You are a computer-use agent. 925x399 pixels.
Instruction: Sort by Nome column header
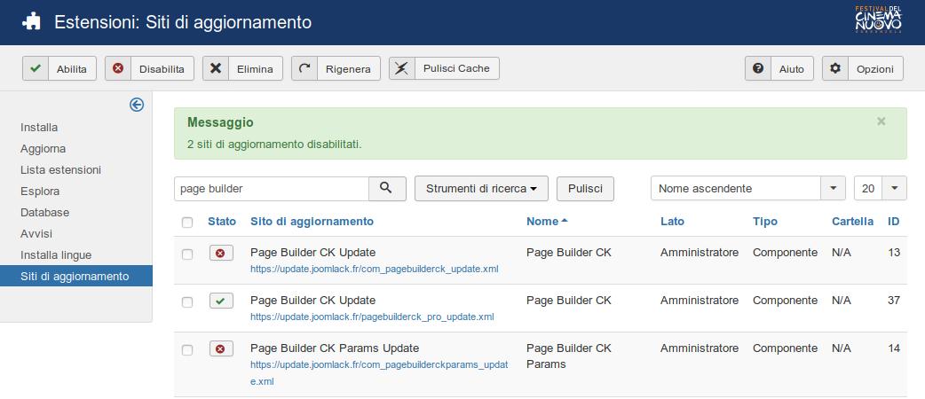pos(546,222)
